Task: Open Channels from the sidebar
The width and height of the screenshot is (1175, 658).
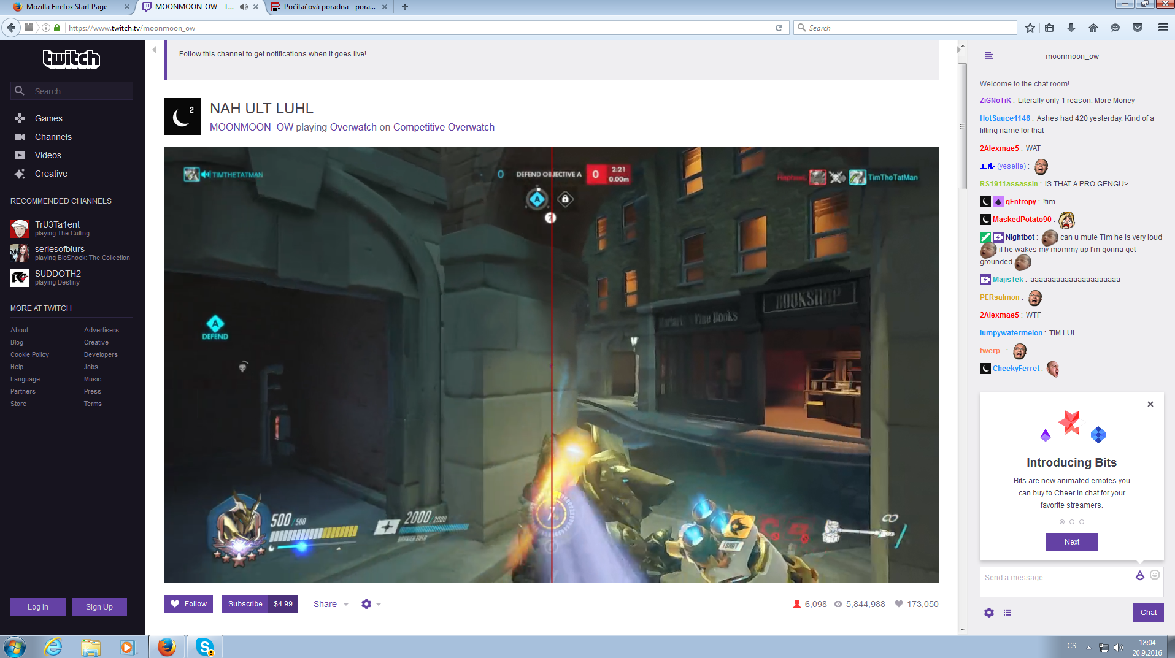Action: [x=53, y=137]
